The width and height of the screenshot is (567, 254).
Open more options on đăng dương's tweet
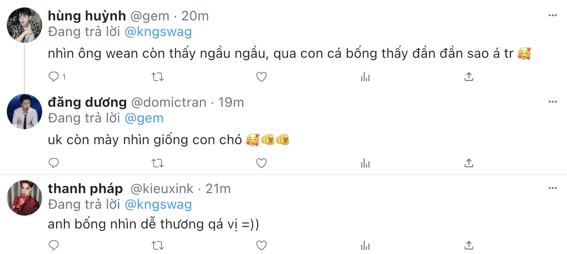[552, 102]
